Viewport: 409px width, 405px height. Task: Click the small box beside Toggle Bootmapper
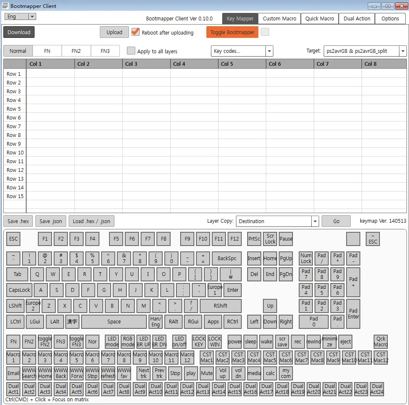click(x=265, y=32)
